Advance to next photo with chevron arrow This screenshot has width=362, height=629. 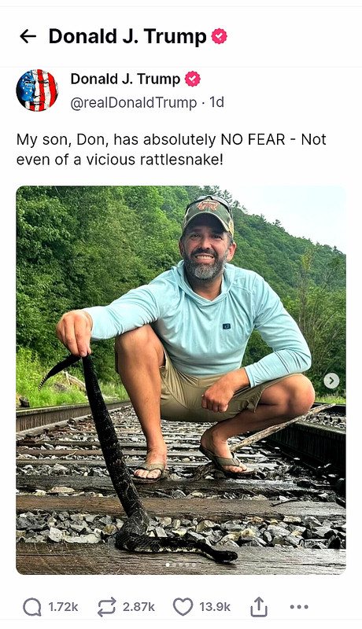(x=331, y=381)
